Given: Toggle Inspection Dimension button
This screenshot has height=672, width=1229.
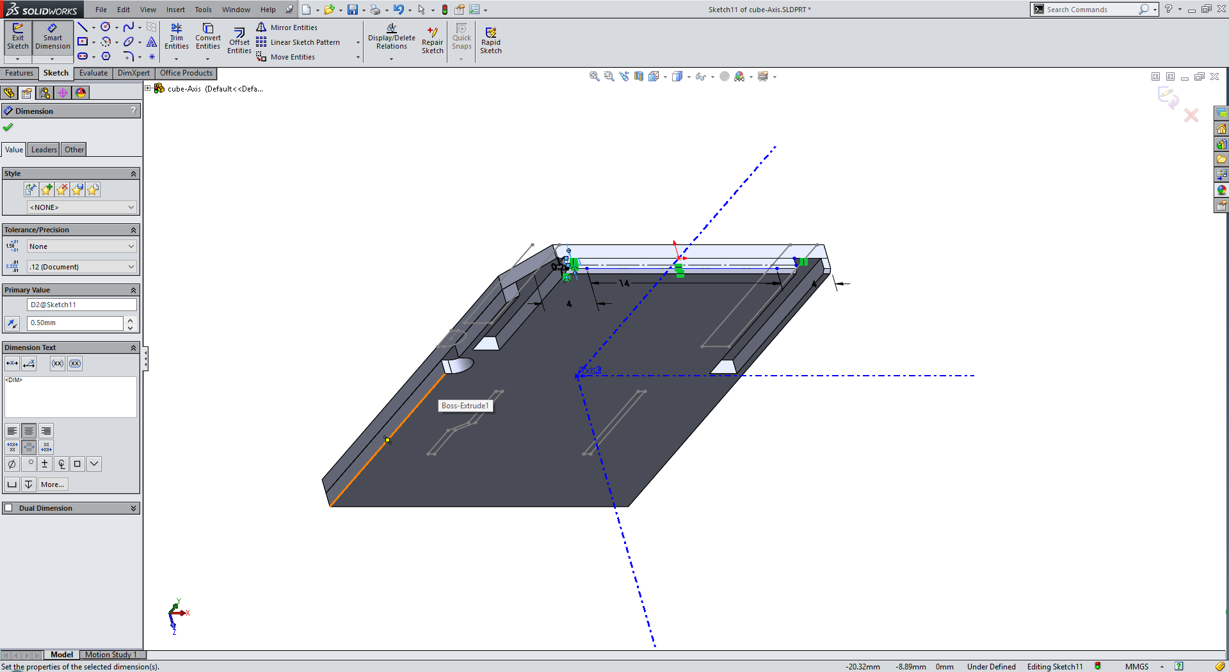Looking at the screenshot, I should tap(75, 364).
